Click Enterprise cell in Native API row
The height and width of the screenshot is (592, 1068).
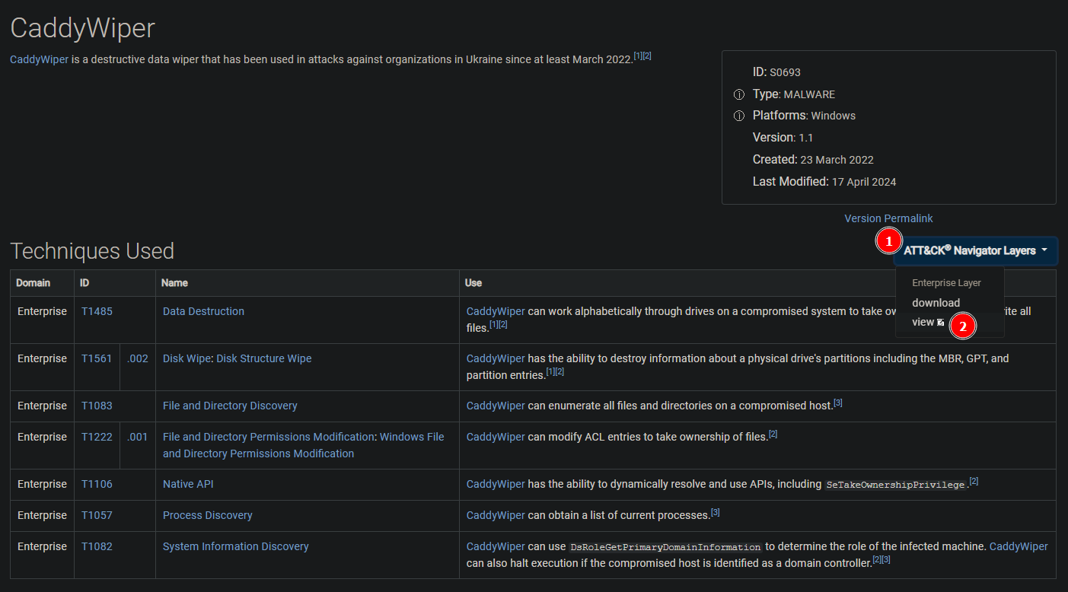click(42, 484)
